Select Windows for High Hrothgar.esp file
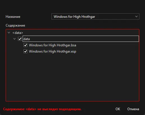Viewport: 145px width, 115px height. click(53, 51)
